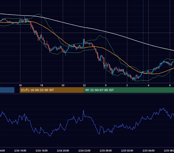Screen dimensions: 174x153
Task: Click the NY 22:00-07:00 JST session bar
Action: 129,90
